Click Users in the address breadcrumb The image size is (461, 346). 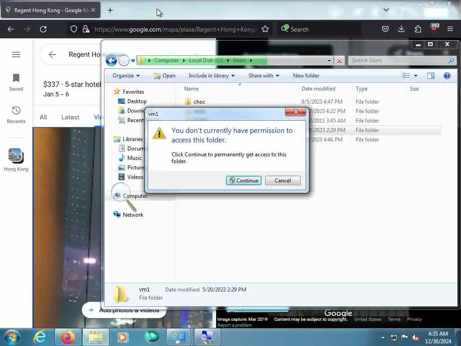point(240,60)
